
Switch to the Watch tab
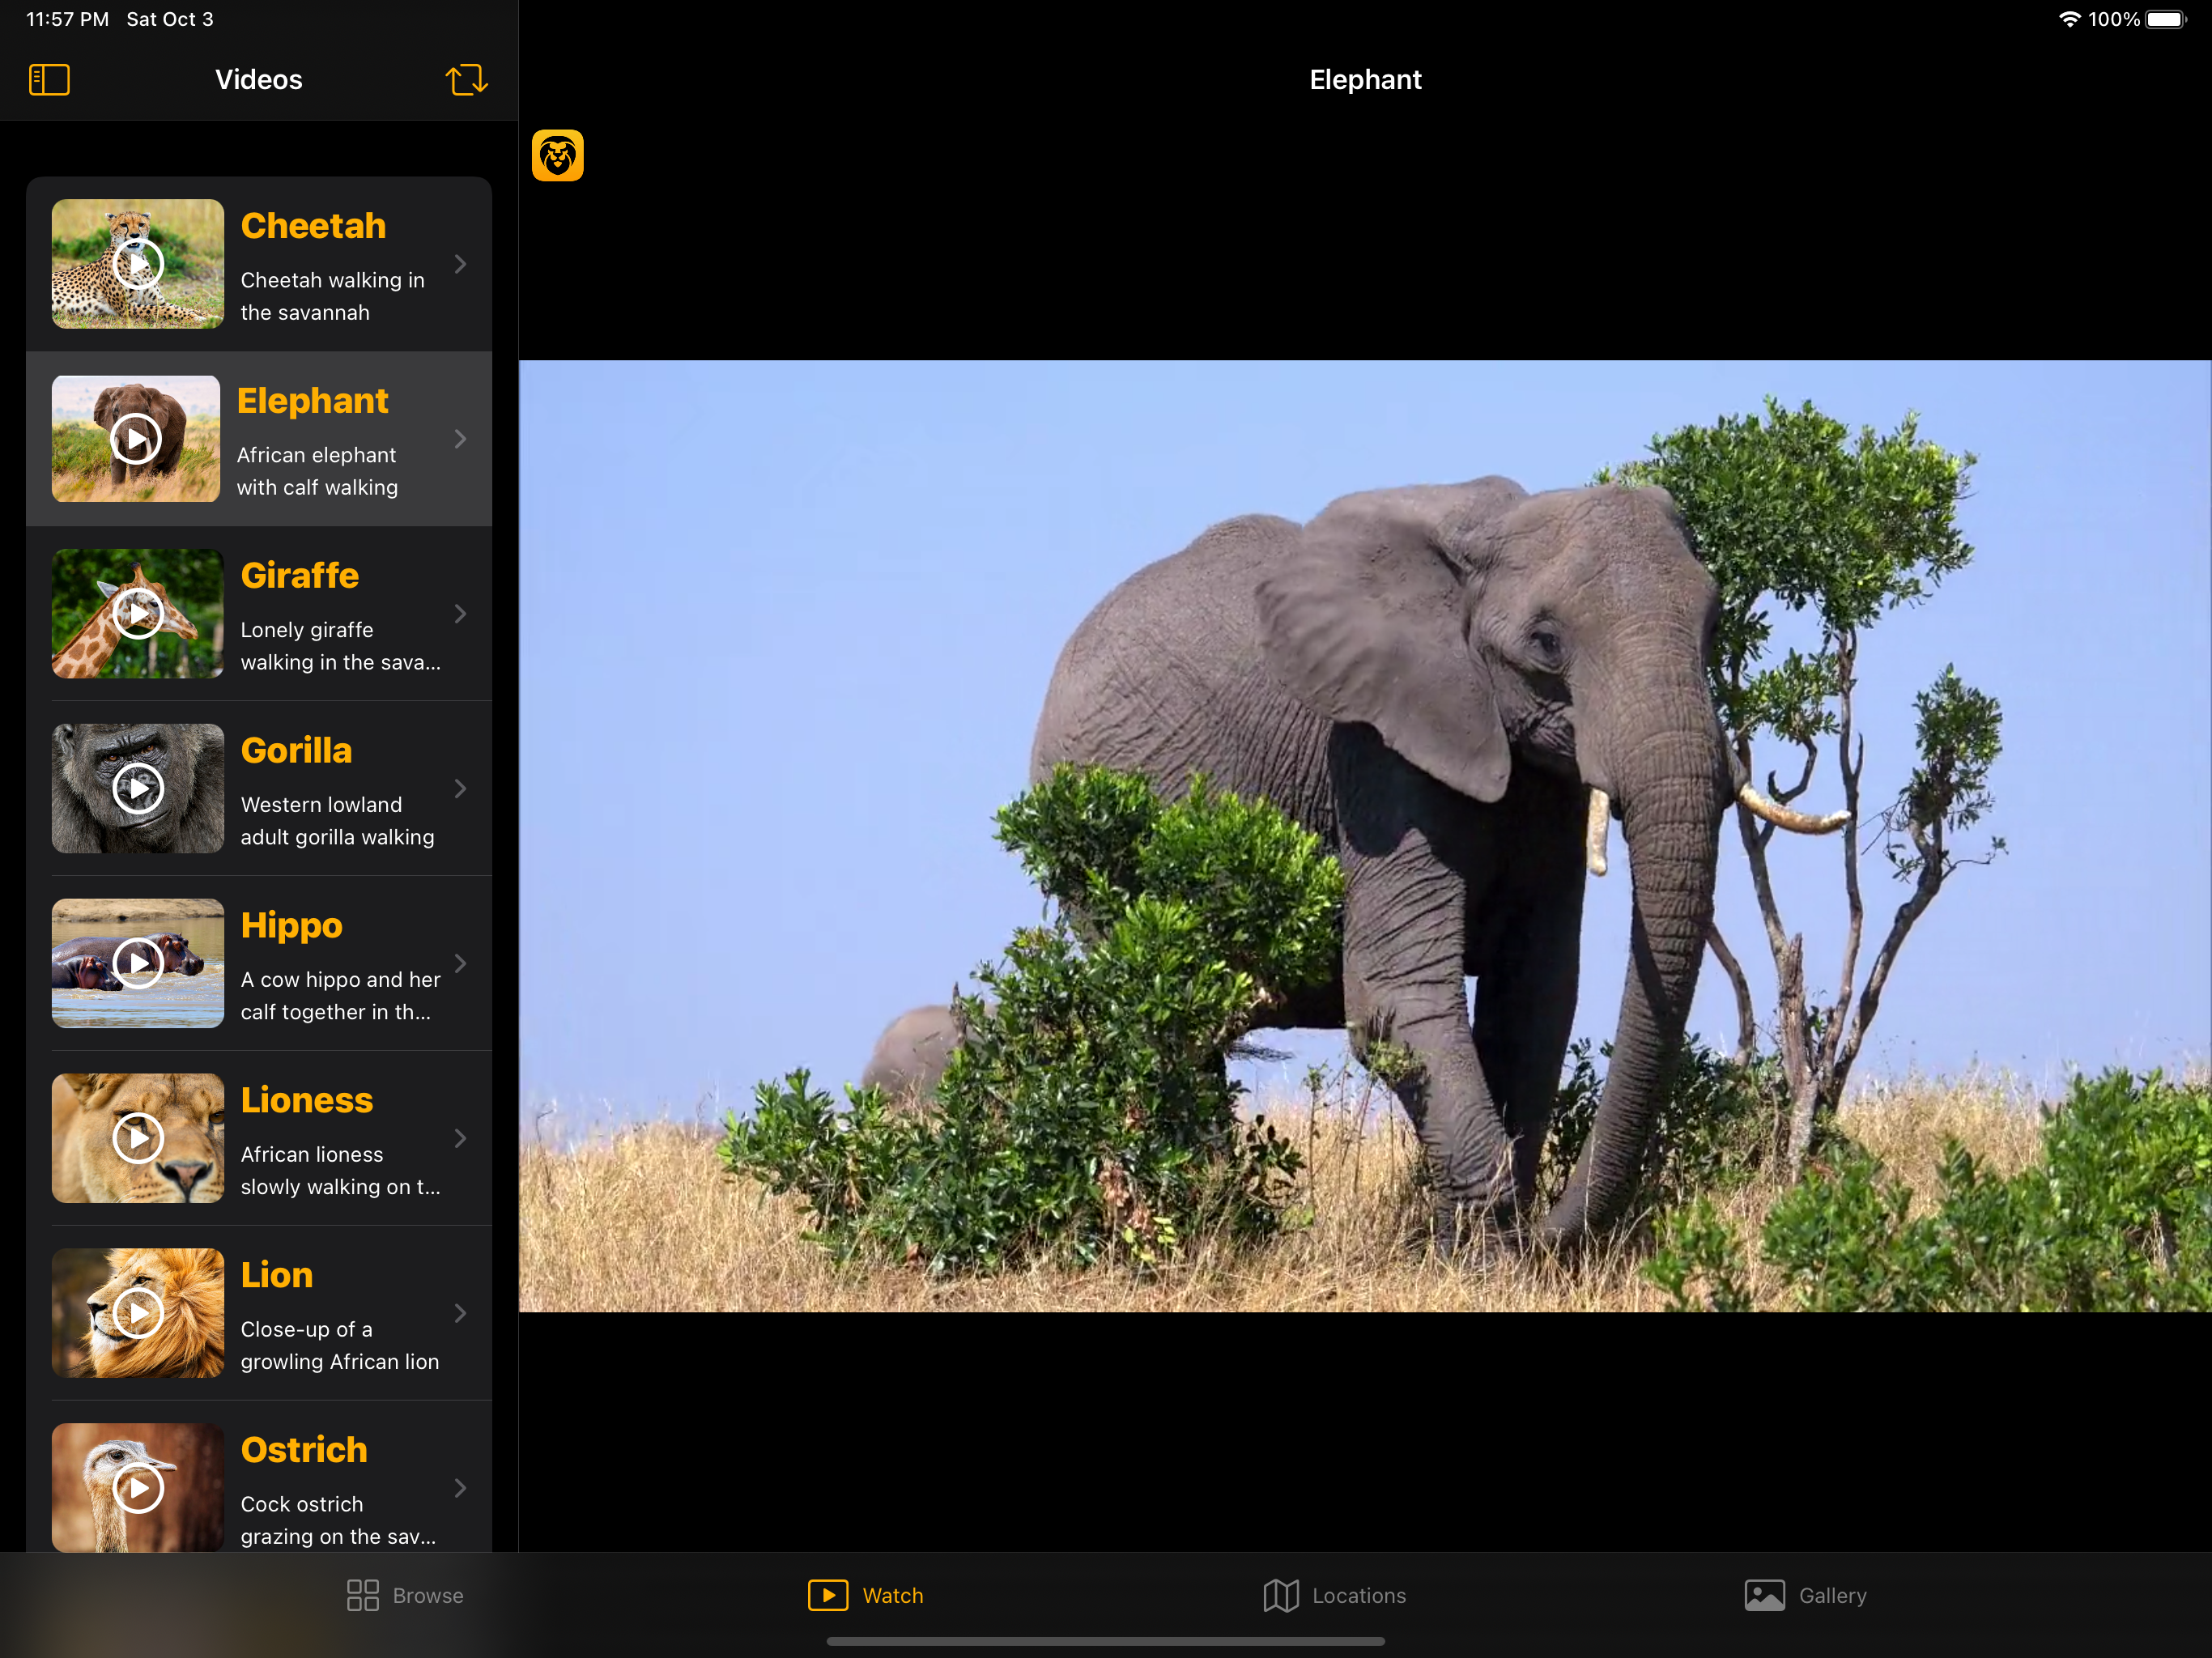click(866, 1596)
